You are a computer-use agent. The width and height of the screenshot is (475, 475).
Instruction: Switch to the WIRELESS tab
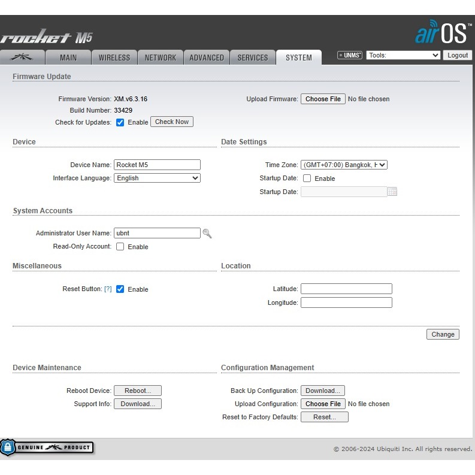point(114,58)
